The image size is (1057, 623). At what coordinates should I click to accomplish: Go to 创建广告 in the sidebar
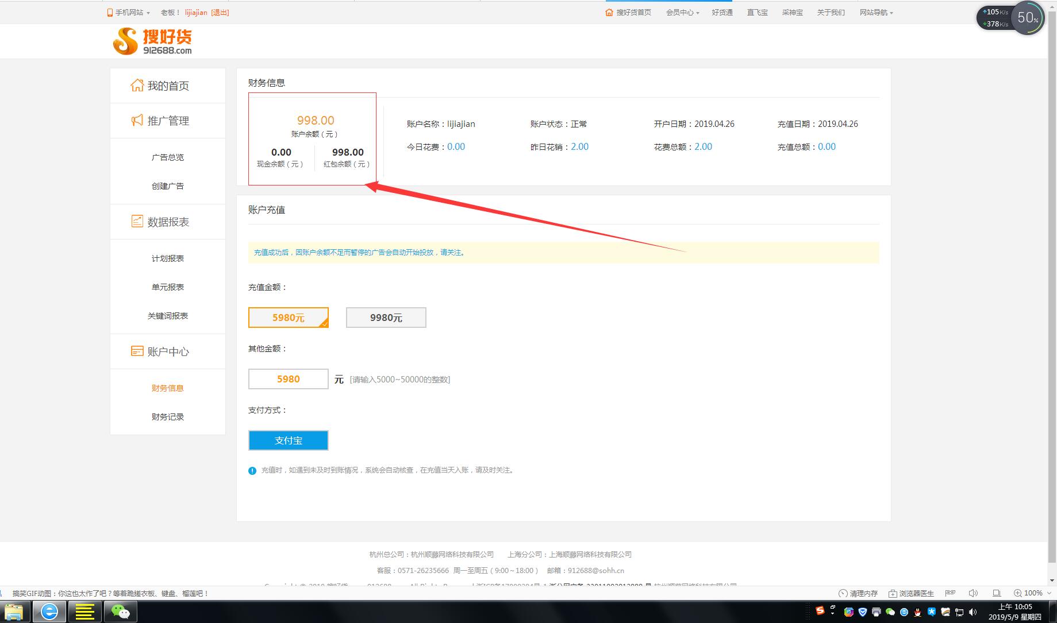click(x=167, y=186)
